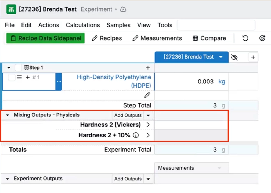The image size is (271, 193).
Task: Check the Step 1 checkbox
Action: click(x=18, y=68)
